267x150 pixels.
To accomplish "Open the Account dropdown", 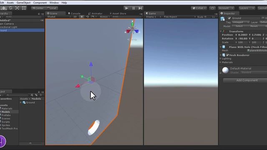I will [x=226, y=8].
